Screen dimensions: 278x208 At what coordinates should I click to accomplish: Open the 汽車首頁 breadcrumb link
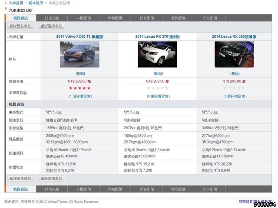click(x=16, y=3)
